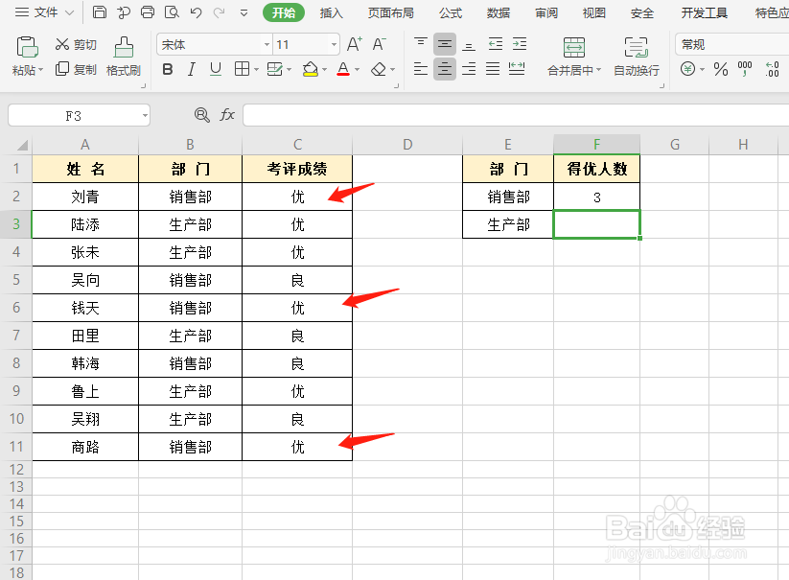789x580 pixels.
Task: Click the thousands separator icon
Action: click(745, 69)
